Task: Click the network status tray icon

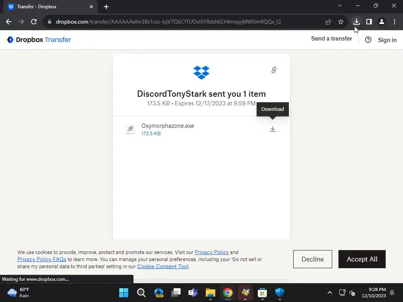Action: (x=342, y=293)
